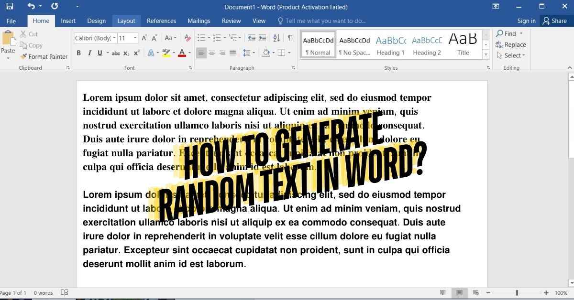This screenshot has width=574, height=300.
Task: Click the Show/Hide paragraph marks icon
Action: [290, 38]
